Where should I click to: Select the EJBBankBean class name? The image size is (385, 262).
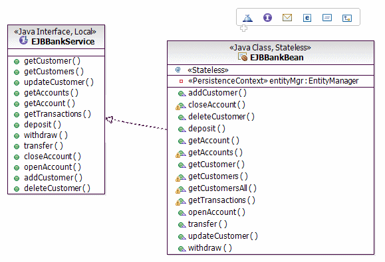tap(277, 57)
